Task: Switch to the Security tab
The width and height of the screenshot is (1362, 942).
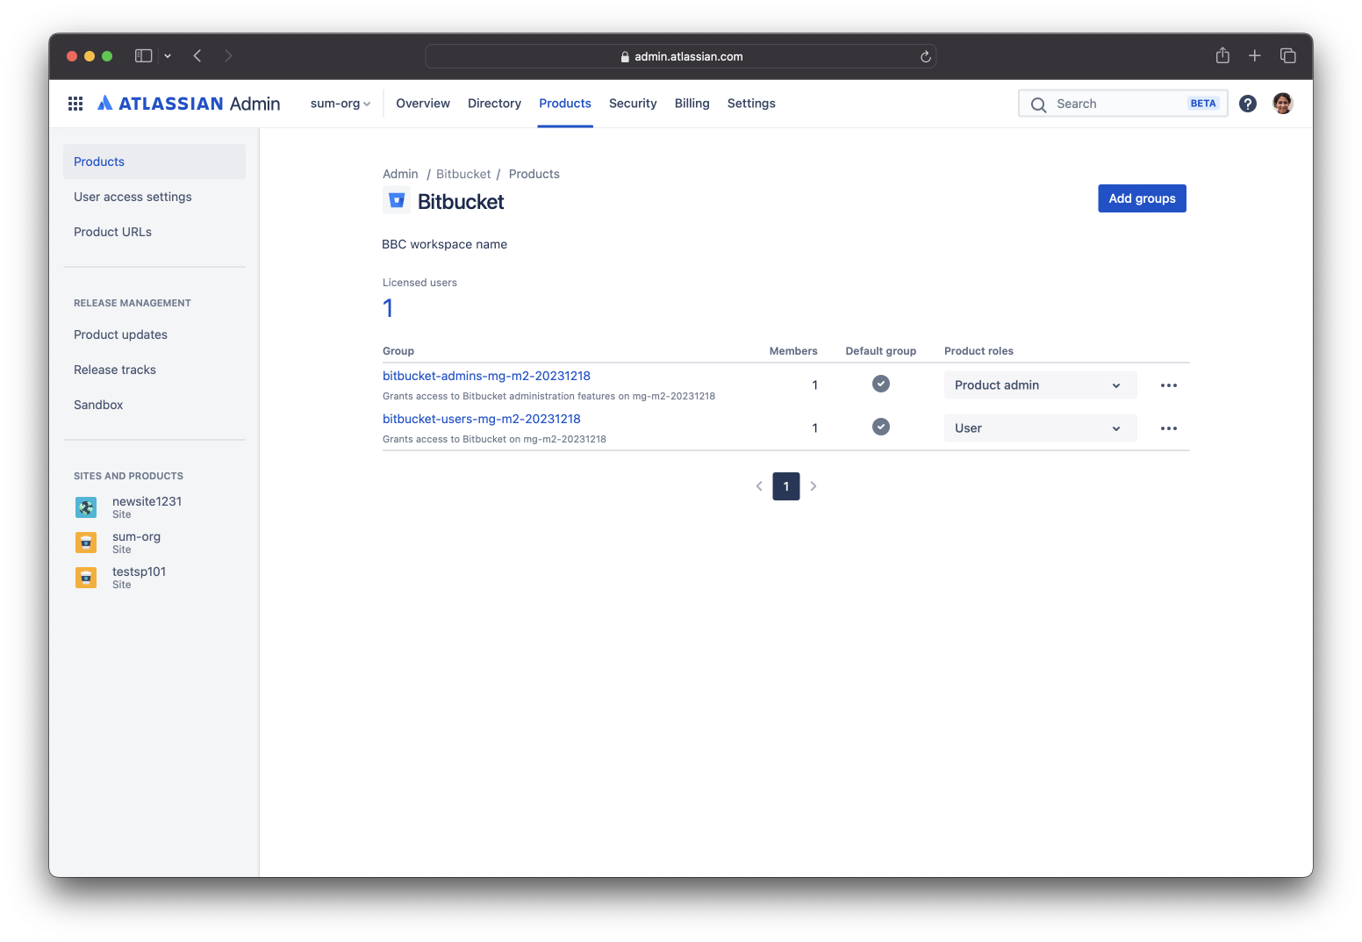Action: pyautogui.click(x=633, y=103)
